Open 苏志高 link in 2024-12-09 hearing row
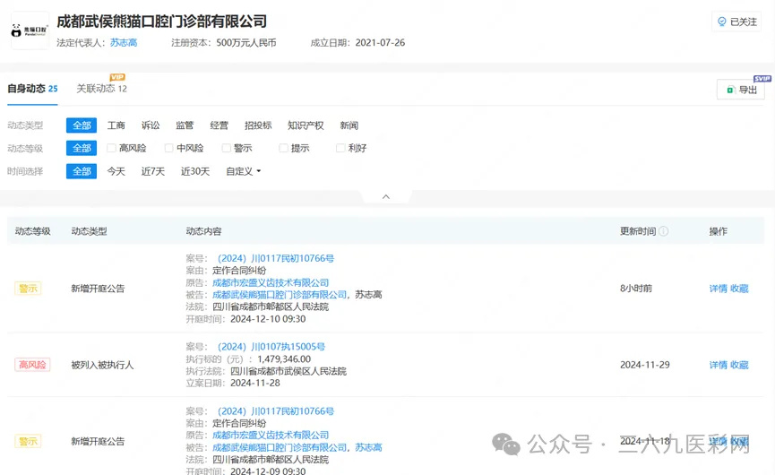Screen dimensions: 775x475 [368, 447]
